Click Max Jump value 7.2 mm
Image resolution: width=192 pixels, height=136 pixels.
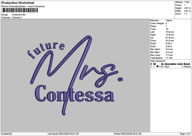tap(169, 55)
